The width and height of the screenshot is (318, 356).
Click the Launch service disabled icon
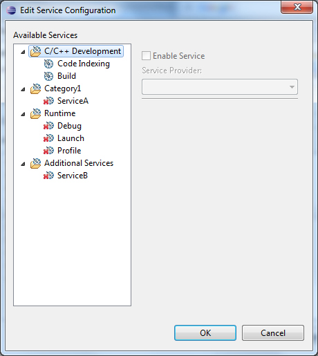tap(48, 138)
